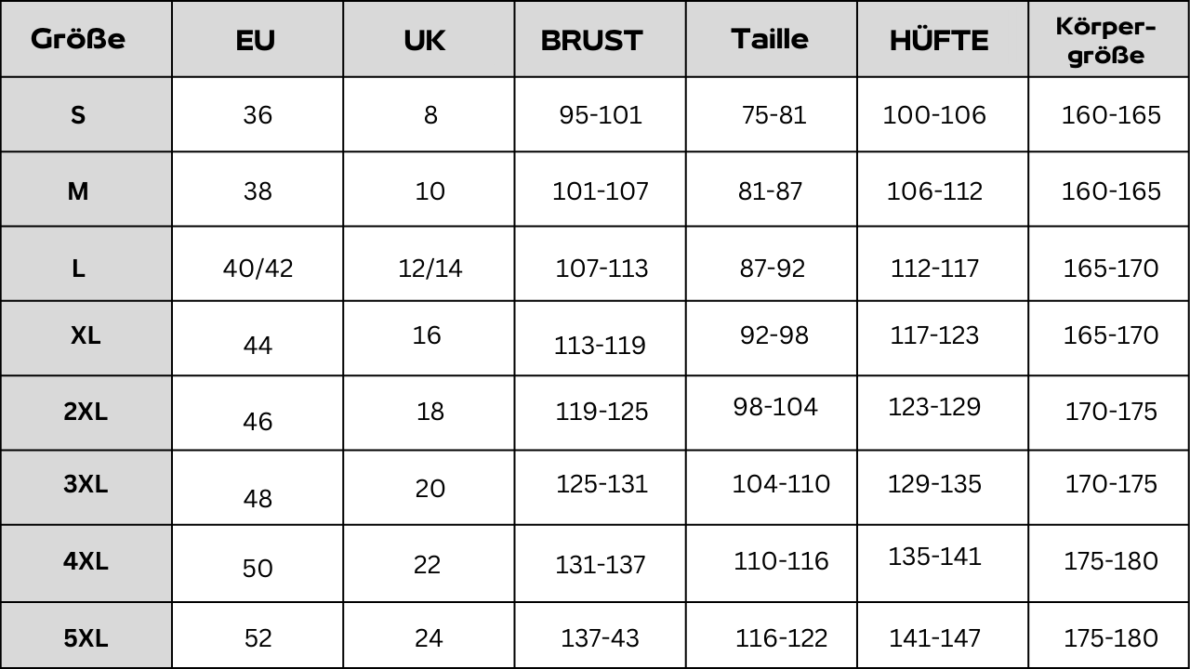Viewport: 1190px width, 669px height.
Task: Select the size XL row label
Action: coord(86,335)
